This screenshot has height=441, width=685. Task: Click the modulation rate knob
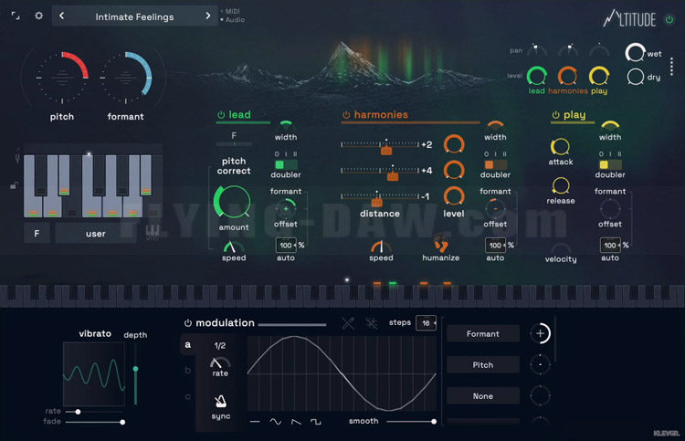coord(220,362)
